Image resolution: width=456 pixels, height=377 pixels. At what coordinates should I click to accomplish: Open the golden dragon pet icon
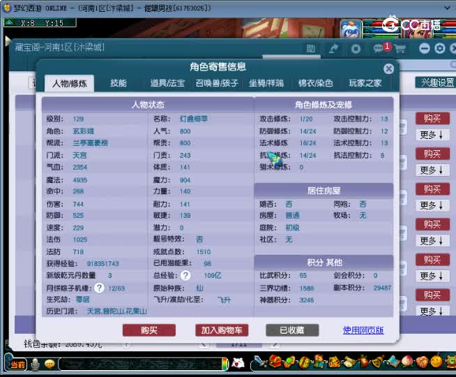[335, 362]
